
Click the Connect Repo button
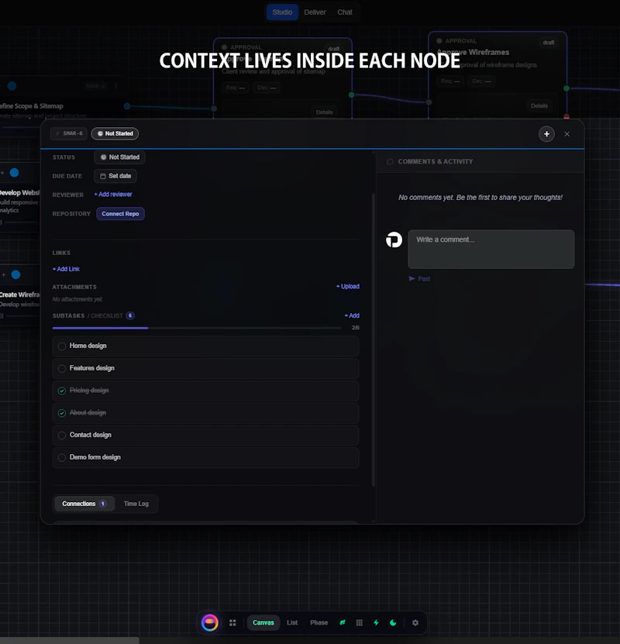(x=120, y=214)
